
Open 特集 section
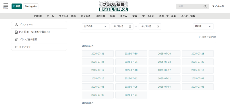coord(113,16)
